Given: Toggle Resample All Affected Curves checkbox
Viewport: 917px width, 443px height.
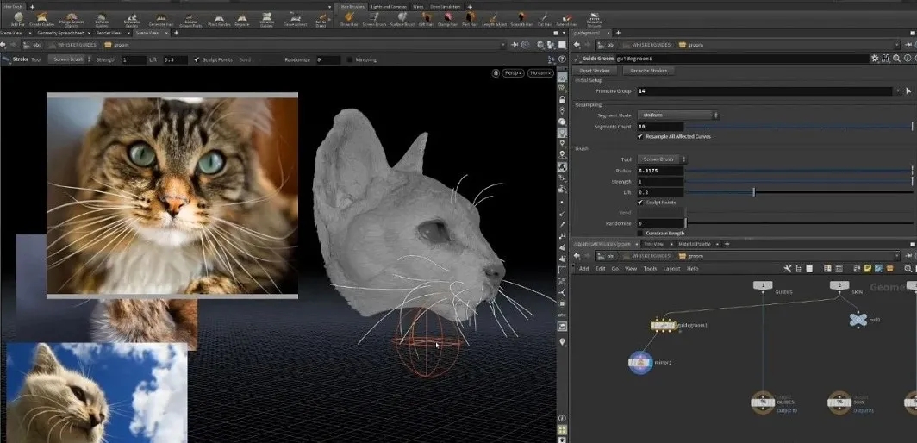Looking at the screenshot, I should click(639, 137).
